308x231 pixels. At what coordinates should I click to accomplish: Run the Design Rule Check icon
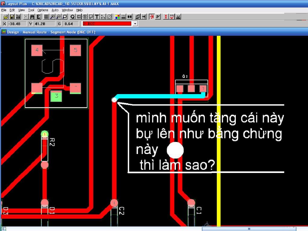pyautogui.click(x=172, y=17)
